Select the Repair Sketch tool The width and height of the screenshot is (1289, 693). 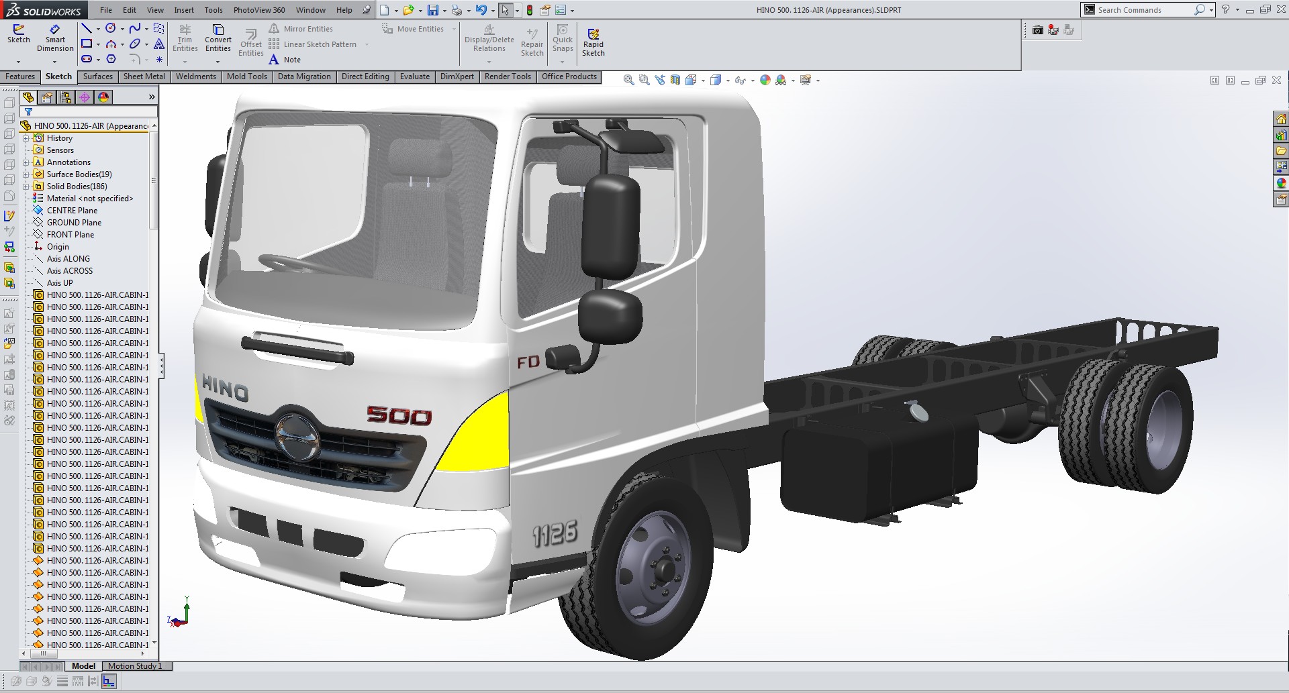(532, 42)
